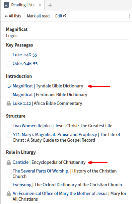The image size is (132, 204).
Task: Add a new tab with plus icon
Action: [50, 5]
